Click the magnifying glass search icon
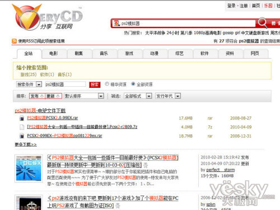Viewport: 280px width, 210px height. coord(263,23)
